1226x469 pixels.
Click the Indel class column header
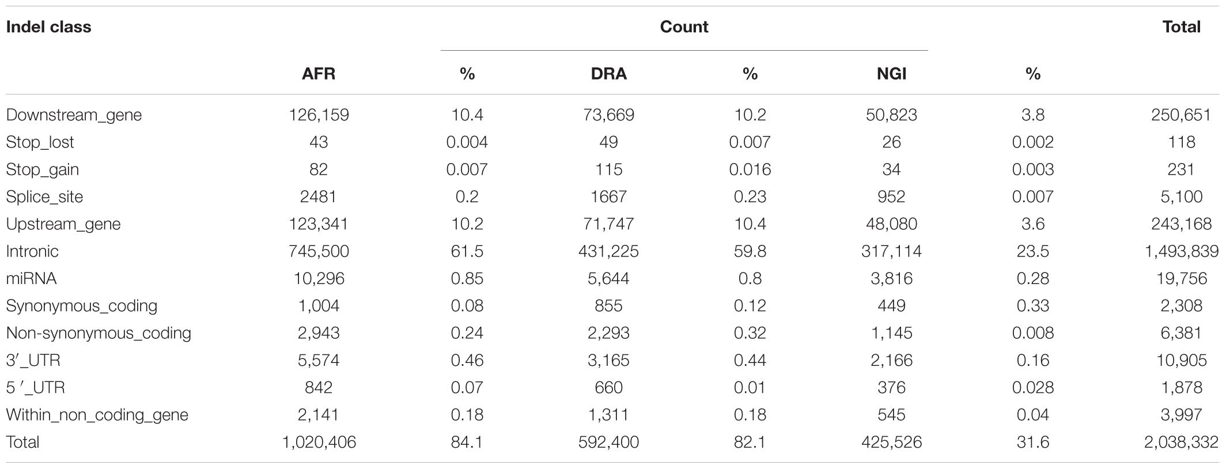[48, 27]
